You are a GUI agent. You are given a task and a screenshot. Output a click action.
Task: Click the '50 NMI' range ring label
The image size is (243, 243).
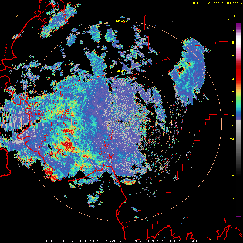click(x=121, y=71)
